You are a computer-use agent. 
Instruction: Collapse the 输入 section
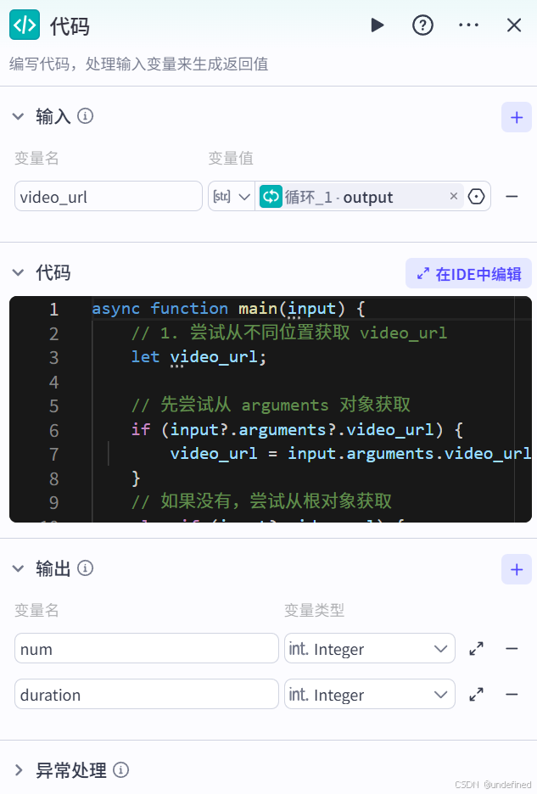tap(18, 116)
